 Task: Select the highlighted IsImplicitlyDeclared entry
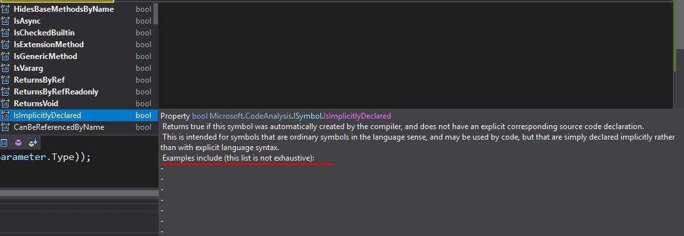coord(79,115)
